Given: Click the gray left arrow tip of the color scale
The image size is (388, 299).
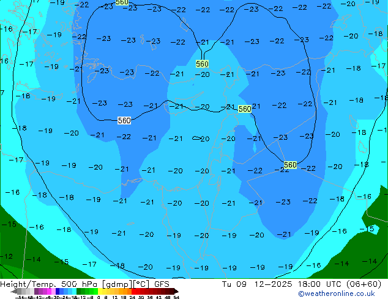Looking at the screenshot, I should pyautogui.click(x=13, y=292).
